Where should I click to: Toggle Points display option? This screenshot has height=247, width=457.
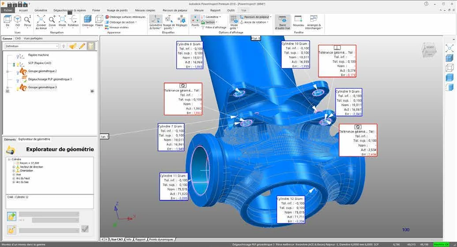[x=195, y=22]
